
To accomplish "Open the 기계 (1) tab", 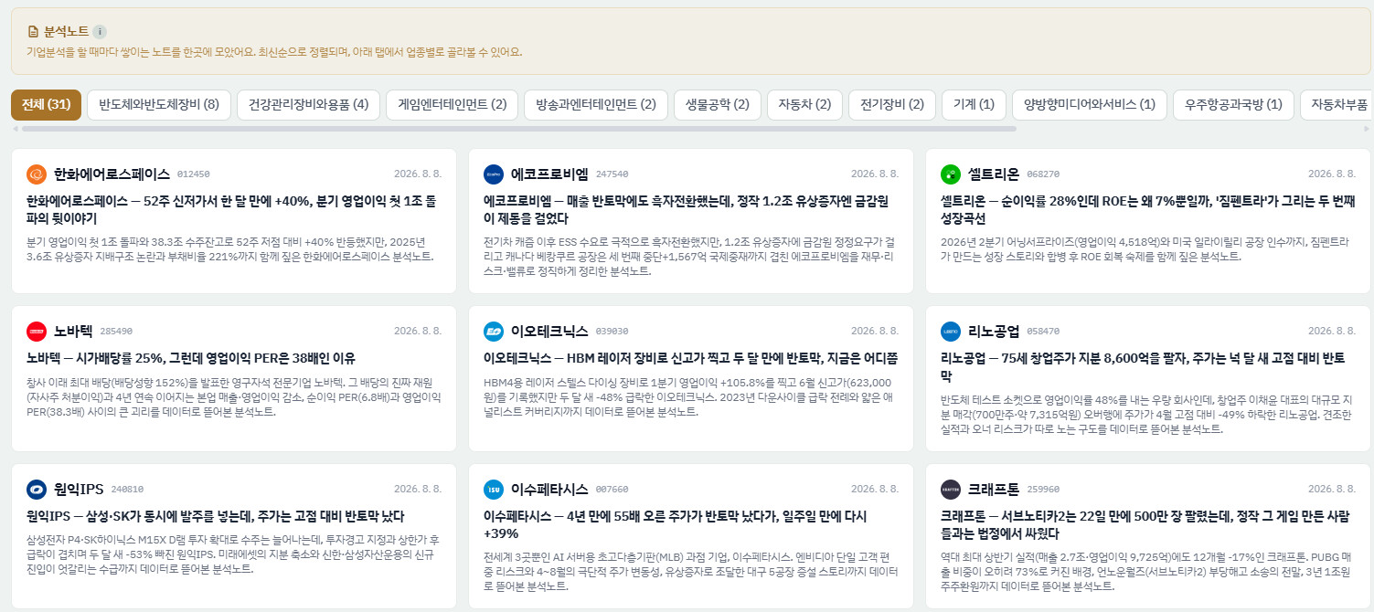I will pos(974,104).
